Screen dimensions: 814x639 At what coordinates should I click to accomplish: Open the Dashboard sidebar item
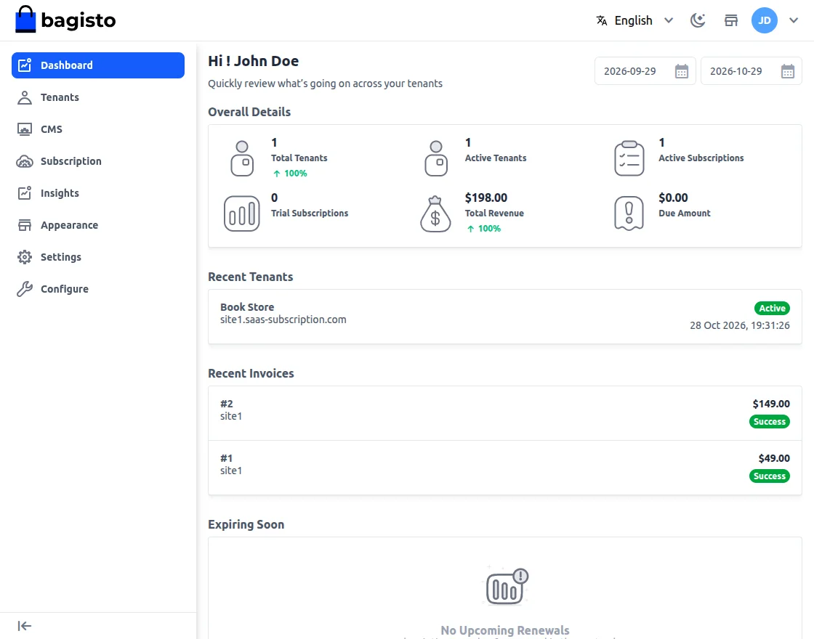click(x=98, y=65)
